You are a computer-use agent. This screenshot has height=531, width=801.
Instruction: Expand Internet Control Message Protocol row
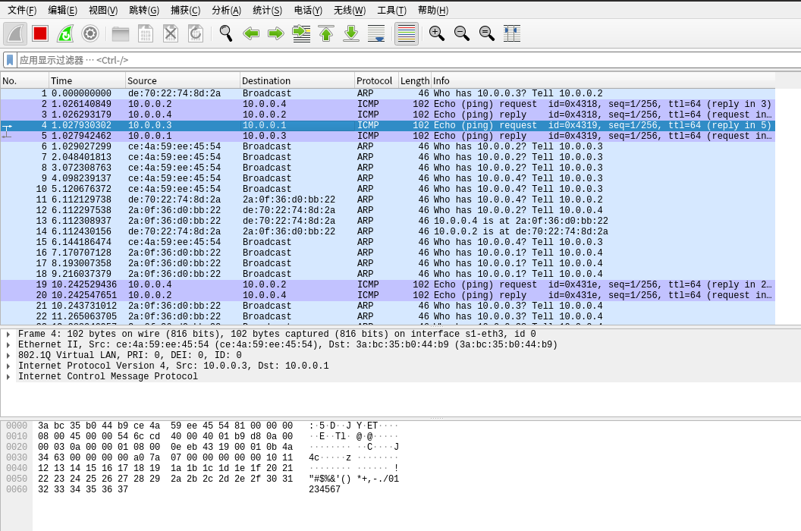click(x=8, y=377)
